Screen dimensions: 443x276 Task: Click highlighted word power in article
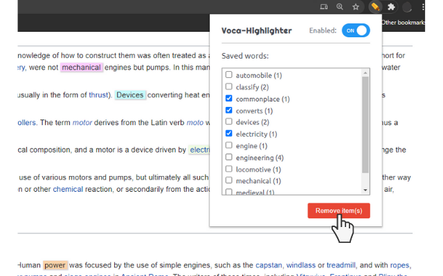coord(55,265)
